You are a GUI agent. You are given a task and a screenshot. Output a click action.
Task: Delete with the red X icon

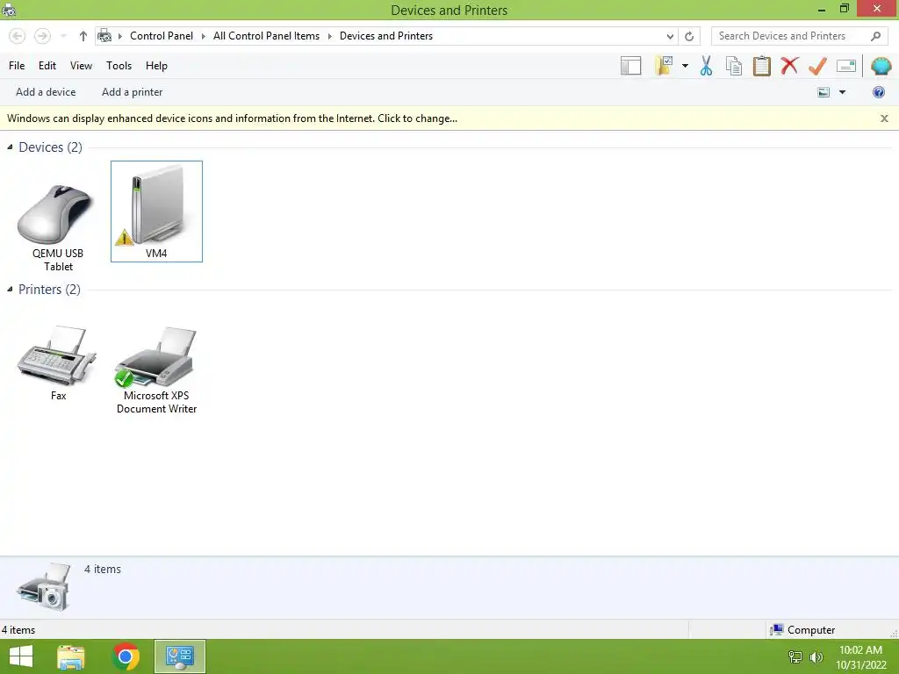(789, 66)
